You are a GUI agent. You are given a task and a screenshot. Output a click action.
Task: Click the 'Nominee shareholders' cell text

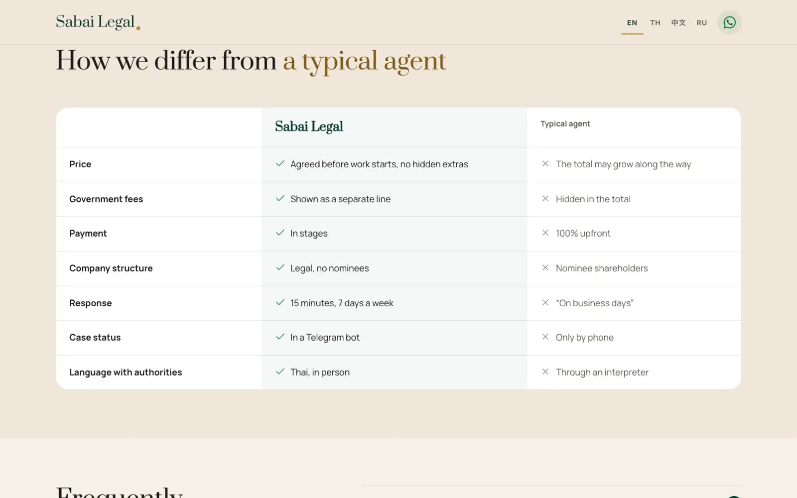tap(602, 268)
